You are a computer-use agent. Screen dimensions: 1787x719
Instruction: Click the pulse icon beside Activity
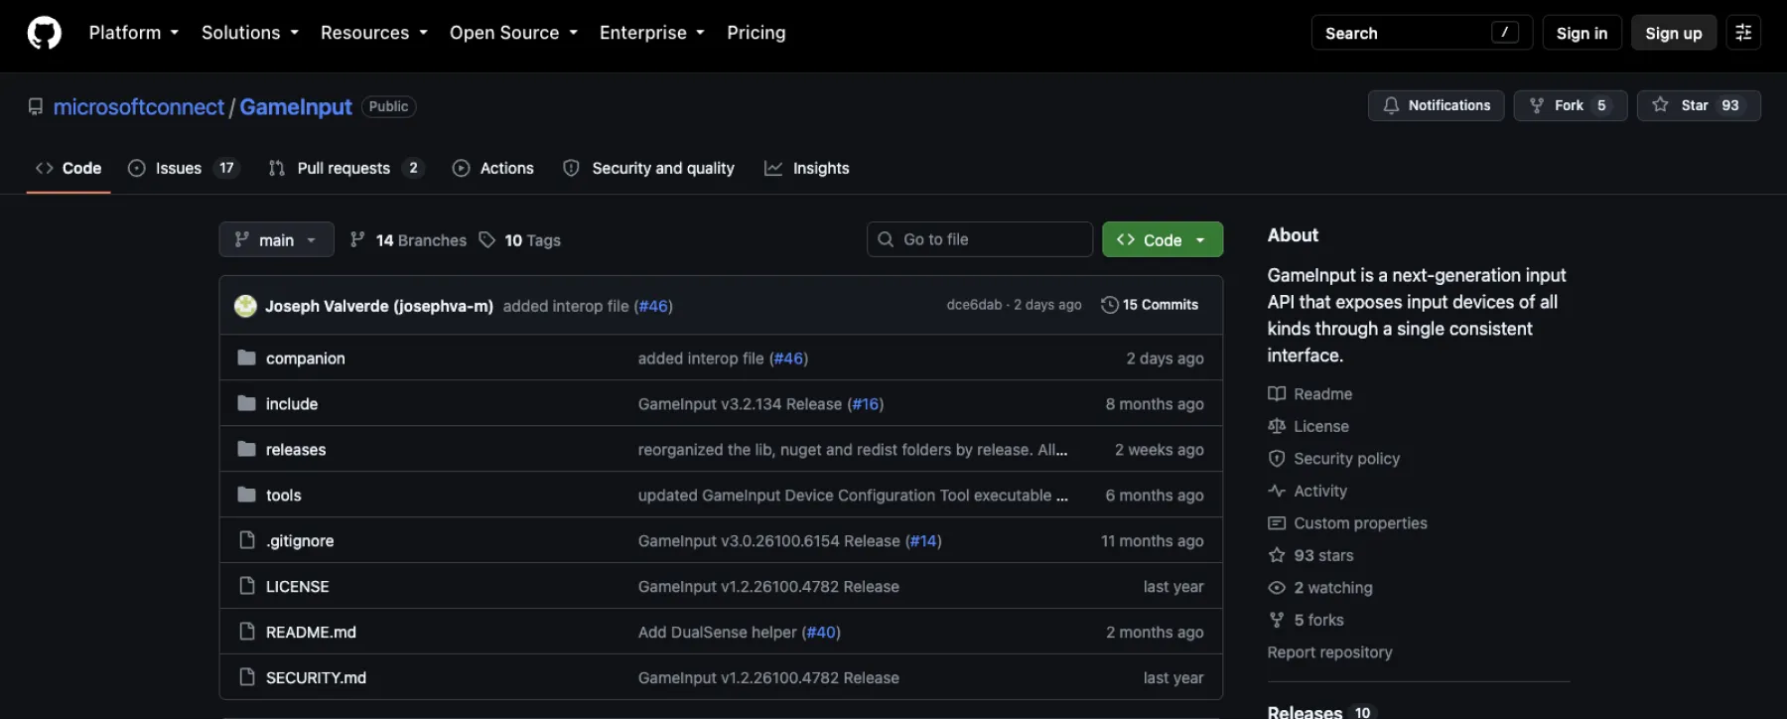[x=1277, y=491]
